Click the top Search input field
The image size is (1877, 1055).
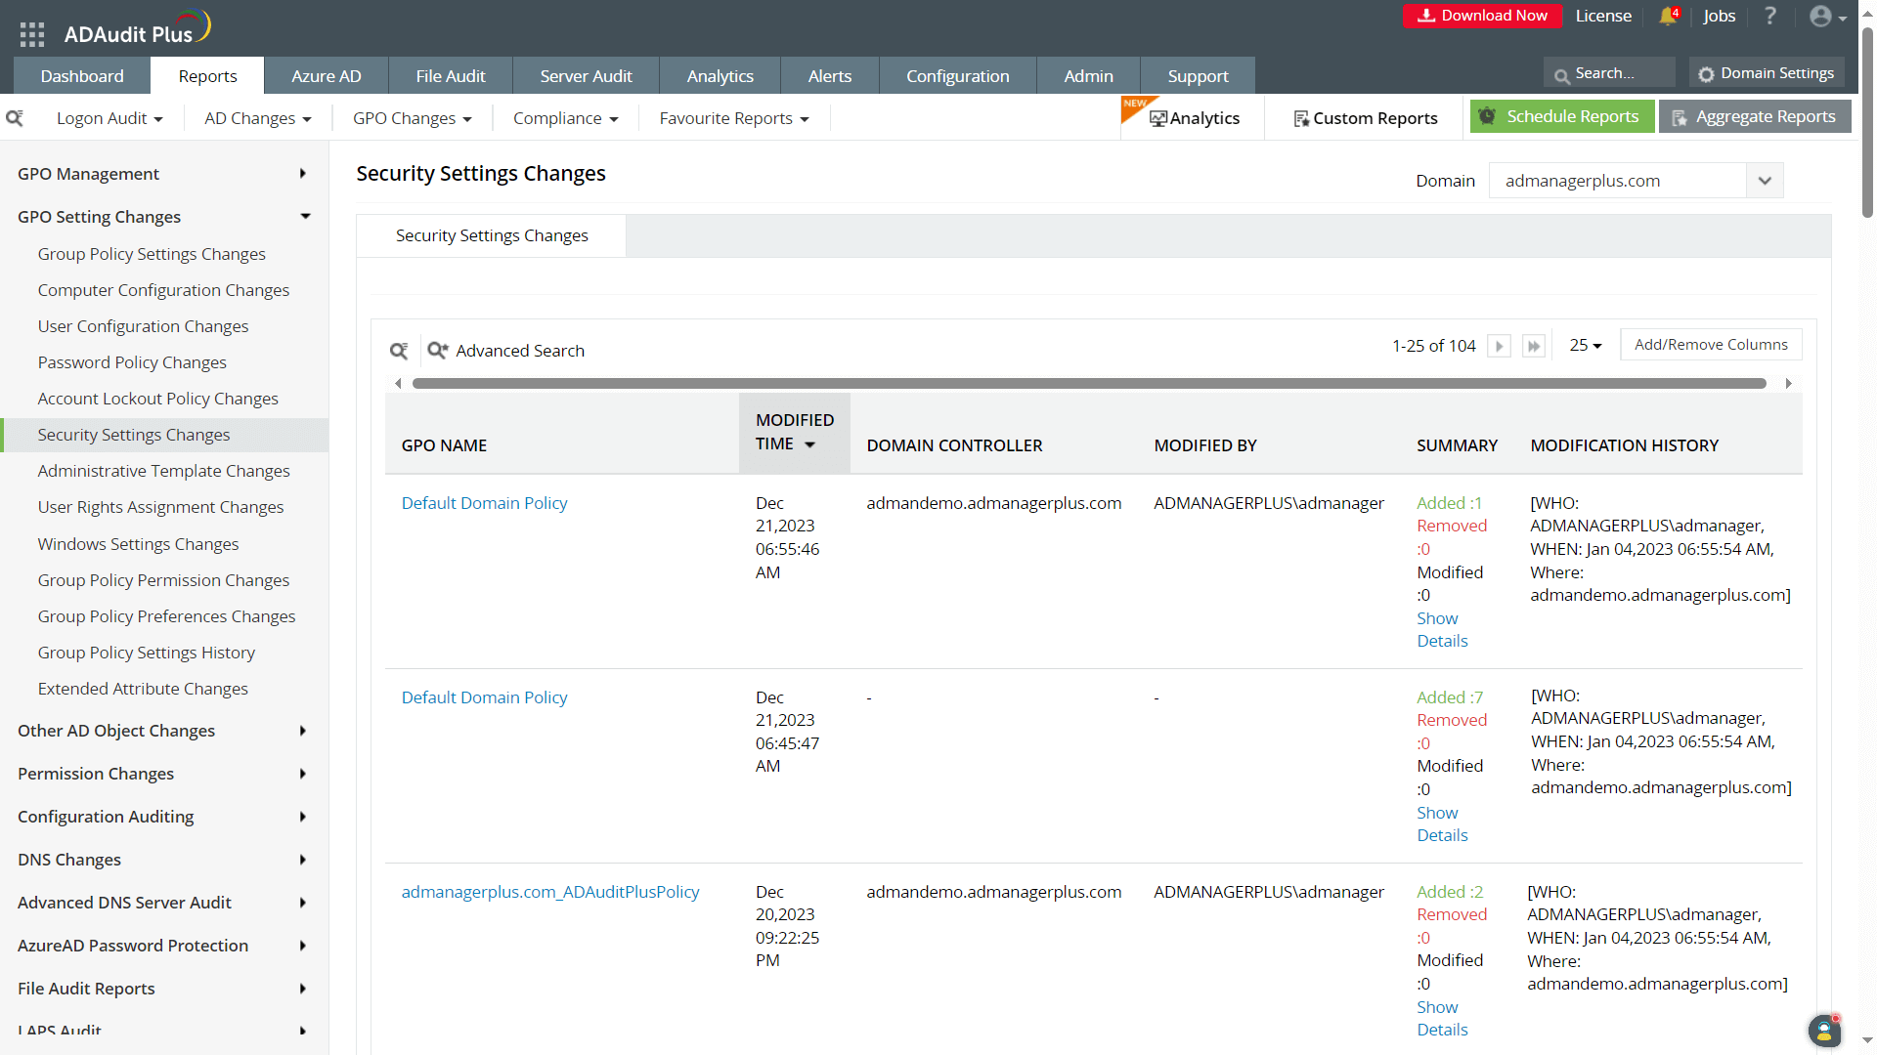pyautogui.click(x=1613, y=73)
